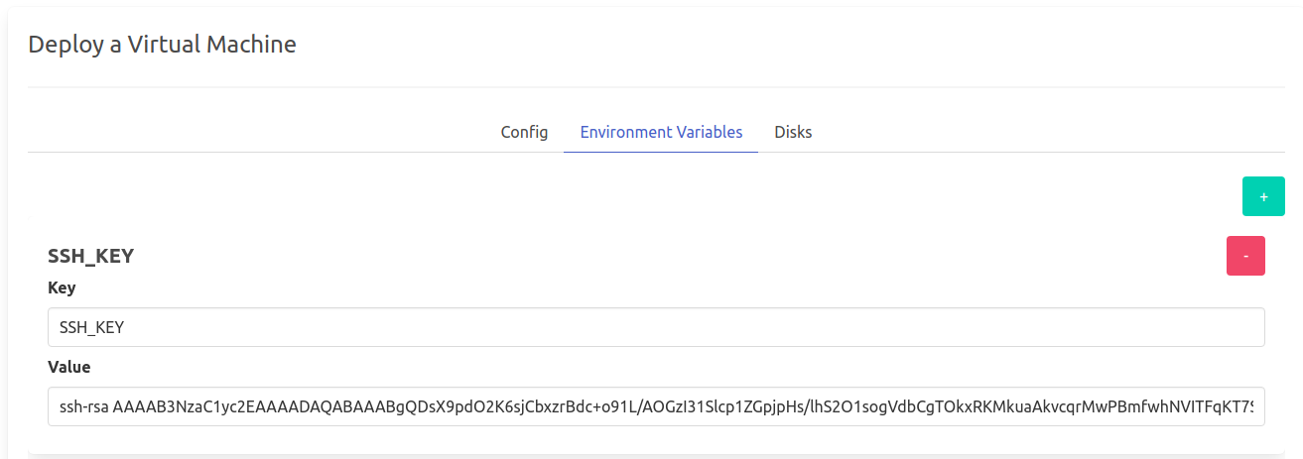Image resolution: width=1303 pixels, height=459 pixels.
Task: Go to VM Config settings tab
Action: (524, 132)
